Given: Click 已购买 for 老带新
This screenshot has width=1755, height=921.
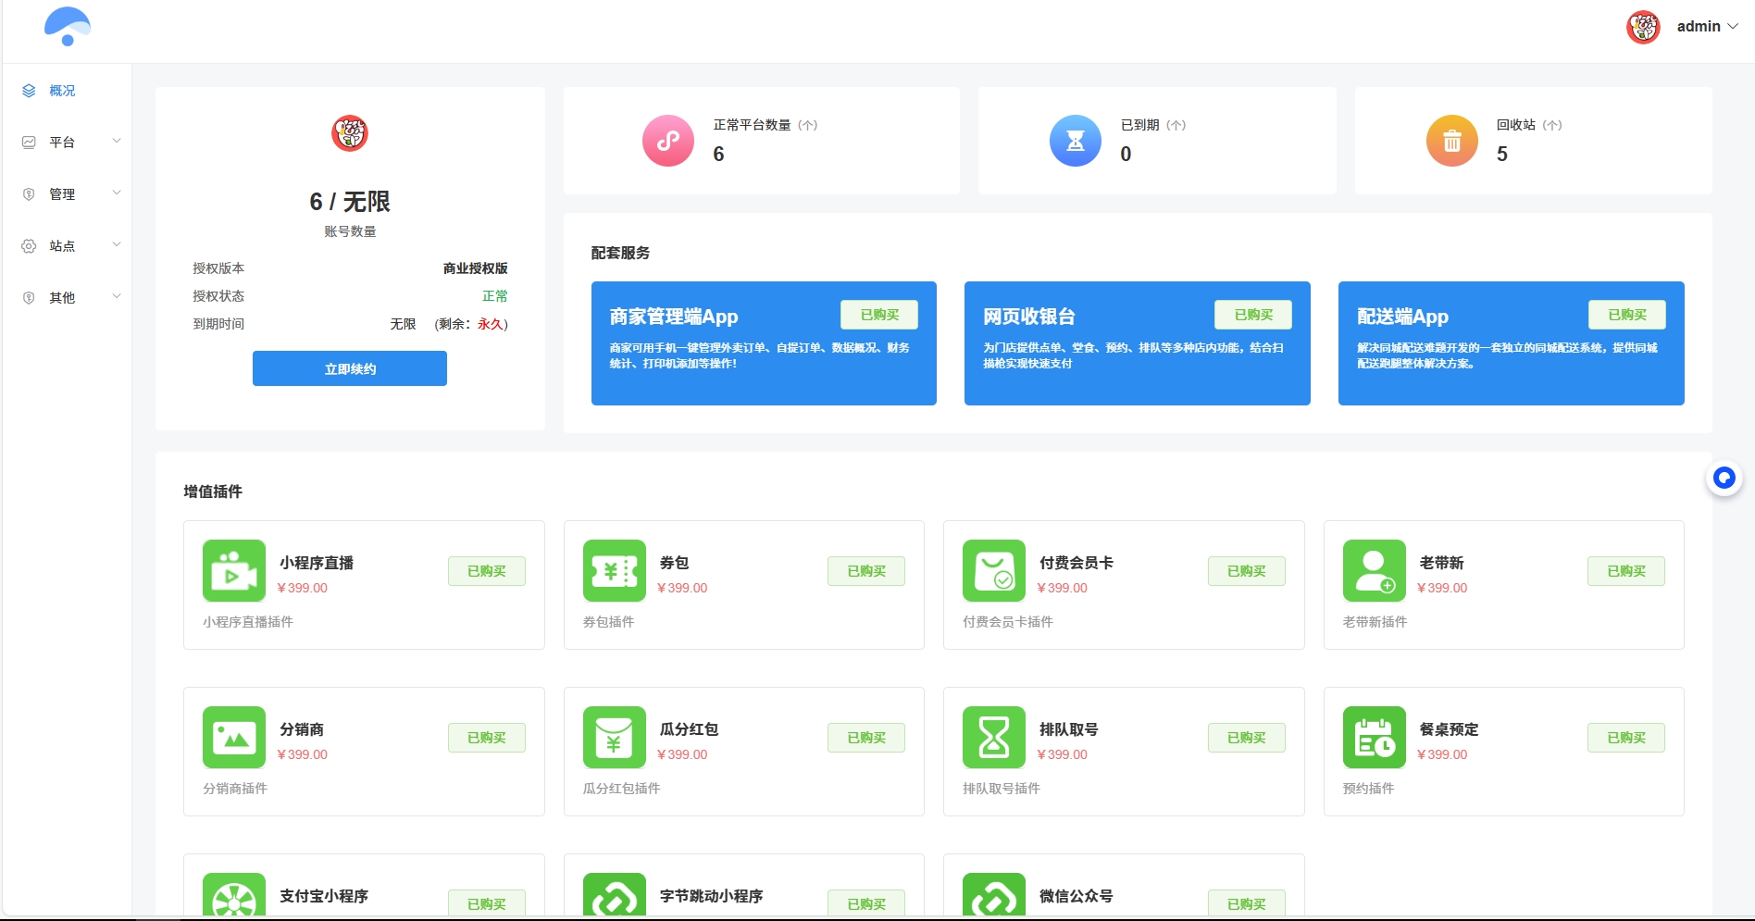Looking at the screenshot, I should [1626, 571].
